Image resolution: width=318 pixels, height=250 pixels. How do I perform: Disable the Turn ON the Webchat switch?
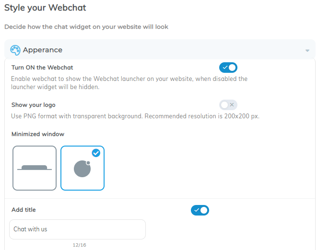coord(228,68)
